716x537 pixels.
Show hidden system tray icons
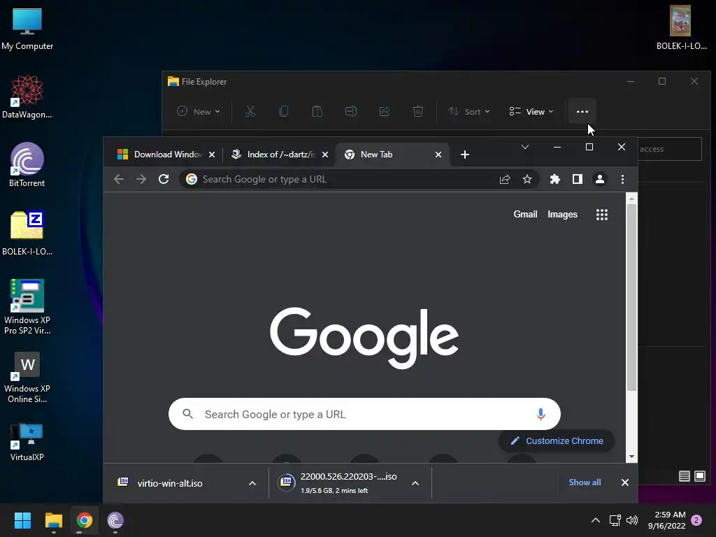point(596,520)
